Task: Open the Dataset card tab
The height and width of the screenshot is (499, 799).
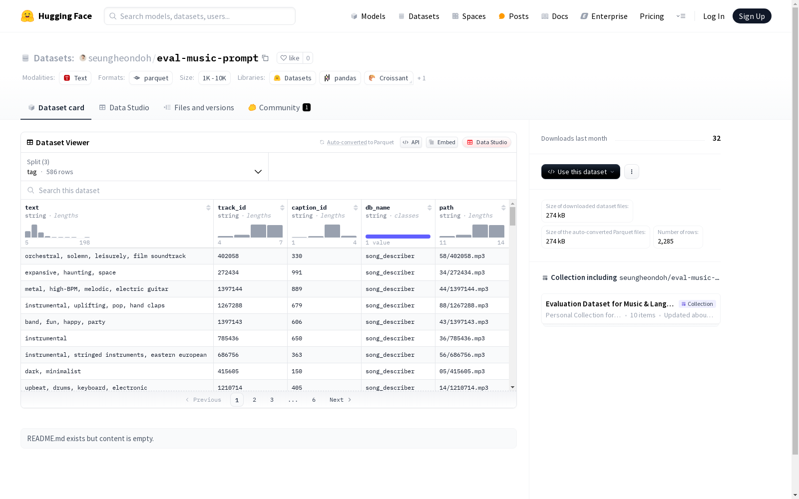Action: (x=56, y=107)
